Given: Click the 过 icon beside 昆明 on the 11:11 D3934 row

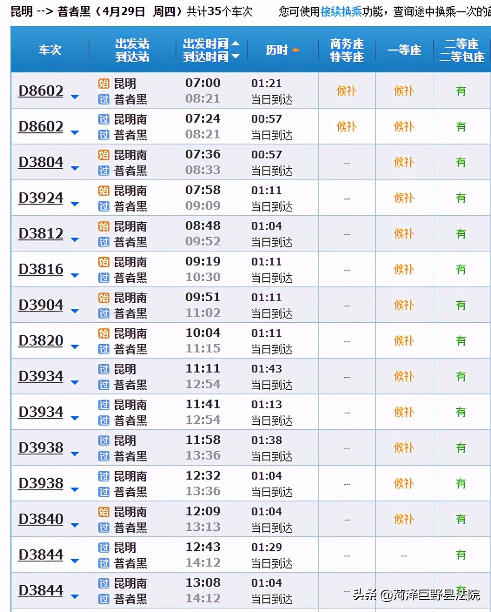Looking at the screenshot, I should click(x=104, y=369).
